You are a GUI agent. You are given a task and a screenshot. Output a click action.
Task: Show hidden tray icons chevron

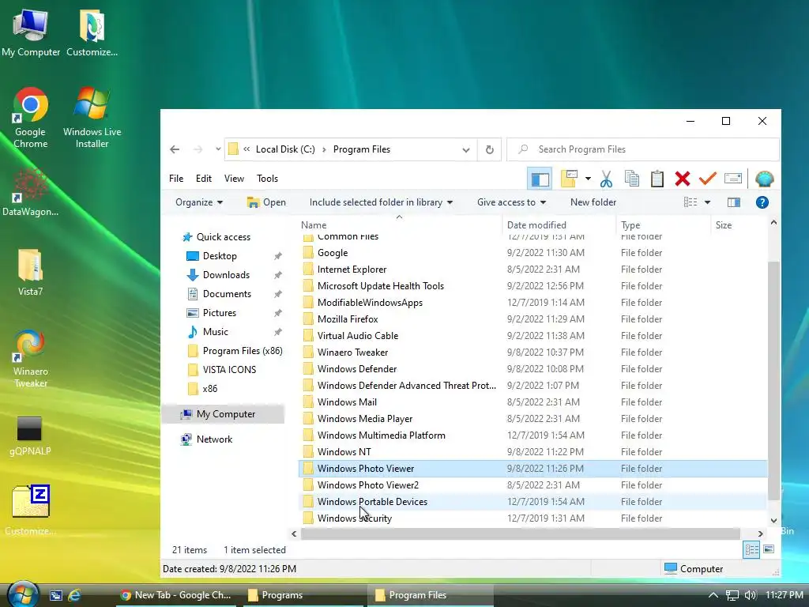713,595
